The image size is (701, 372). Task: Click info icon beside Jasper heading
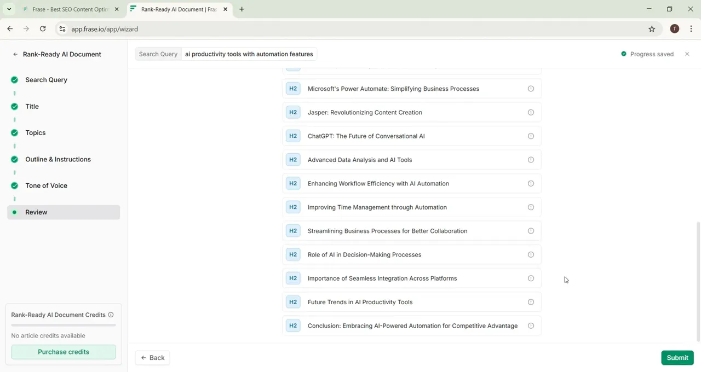[531, 113]
